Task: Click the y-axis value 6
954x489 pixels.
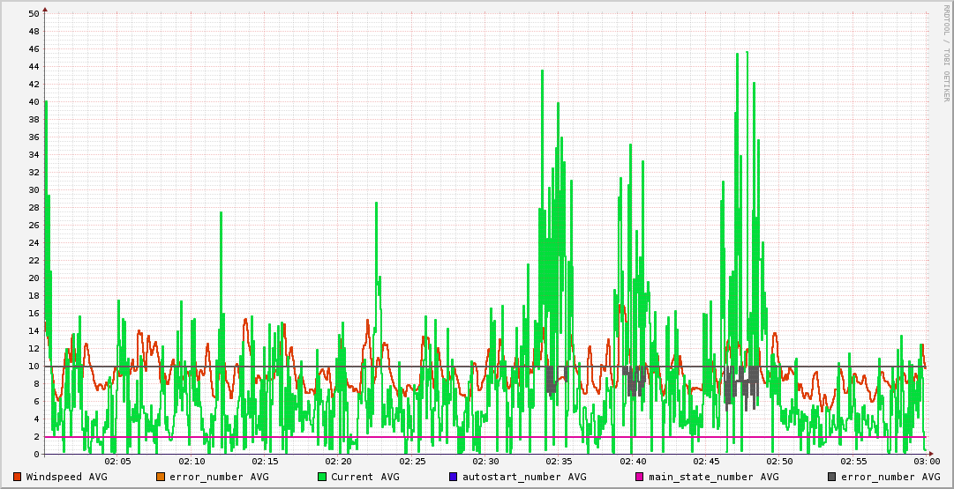Action: [36, 401]
